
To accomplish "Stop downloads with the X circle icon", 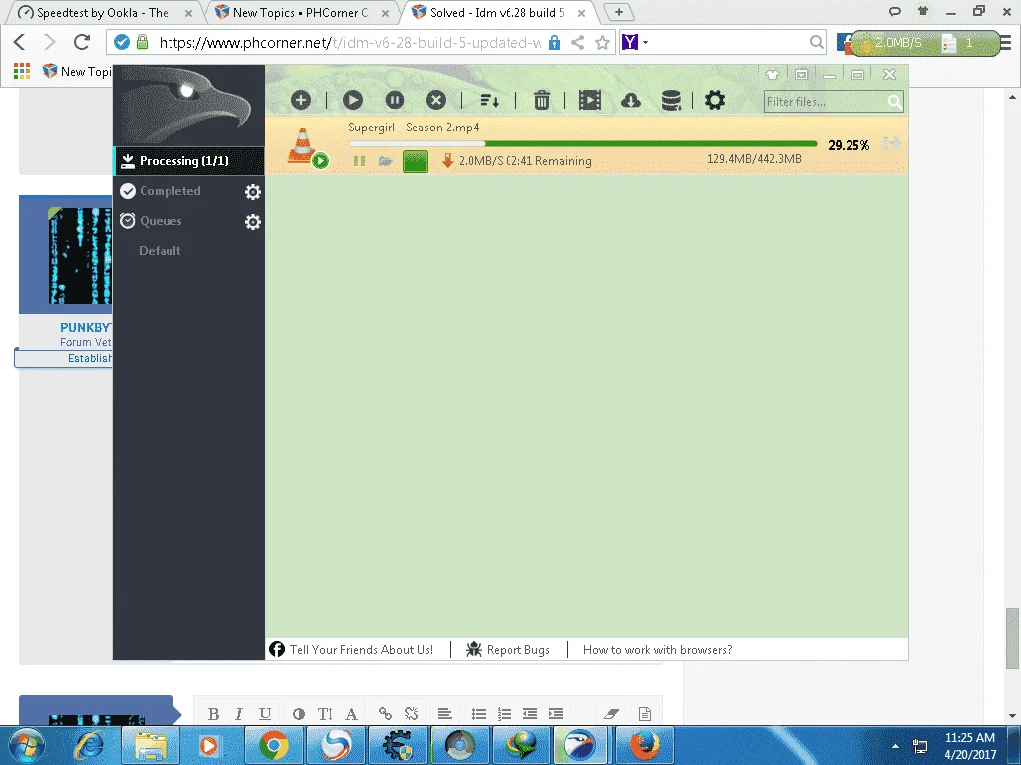I will coord(436,100).
